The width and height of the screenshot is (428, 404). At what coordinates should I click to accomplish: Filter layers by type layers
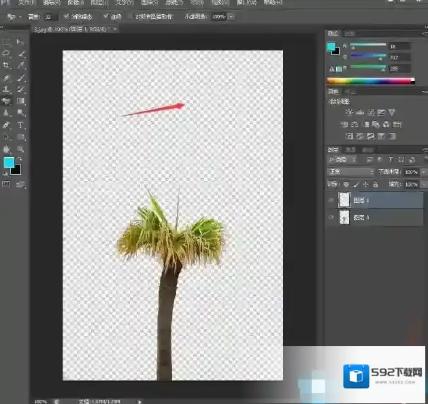click(391, 160)
